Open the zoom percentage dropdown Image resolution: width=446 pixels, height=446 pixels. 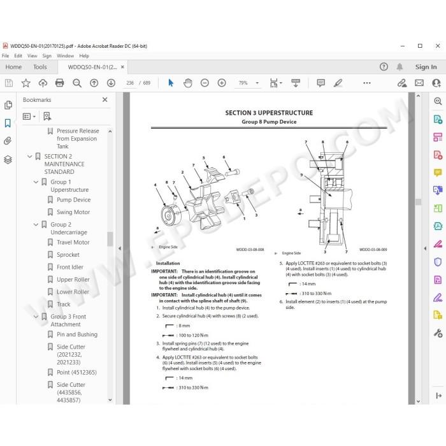[x=257, y=83]
